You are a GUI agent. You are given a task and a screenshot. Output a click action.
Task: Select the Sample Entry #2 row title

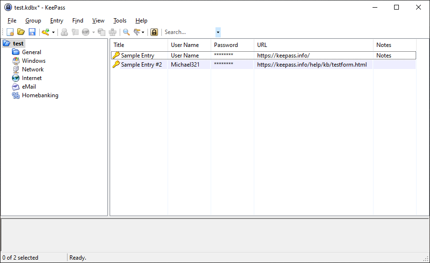pyautogui.click(x=142, y=65)
